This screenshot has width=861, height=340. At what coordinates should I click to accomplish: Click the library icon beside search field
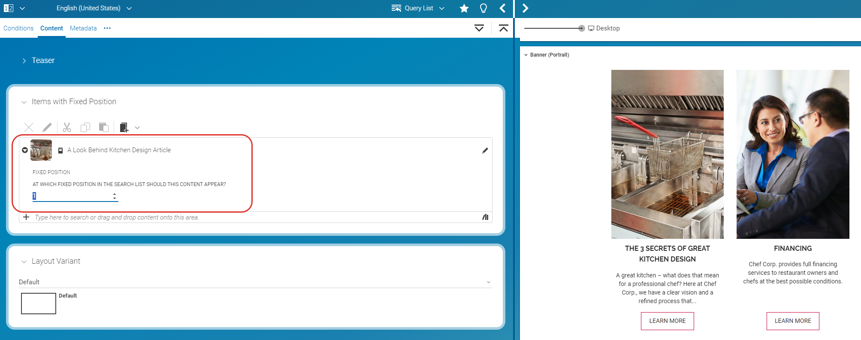click(485, 217)
